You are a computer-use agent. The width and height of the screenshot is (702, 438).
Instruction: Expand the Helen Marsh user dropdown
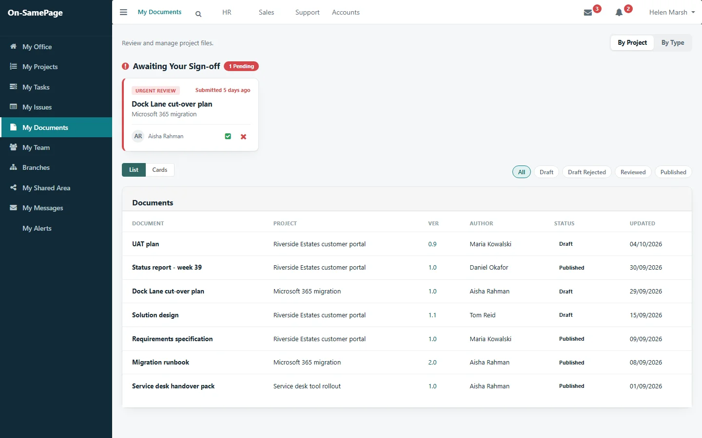tap(672, 13)
